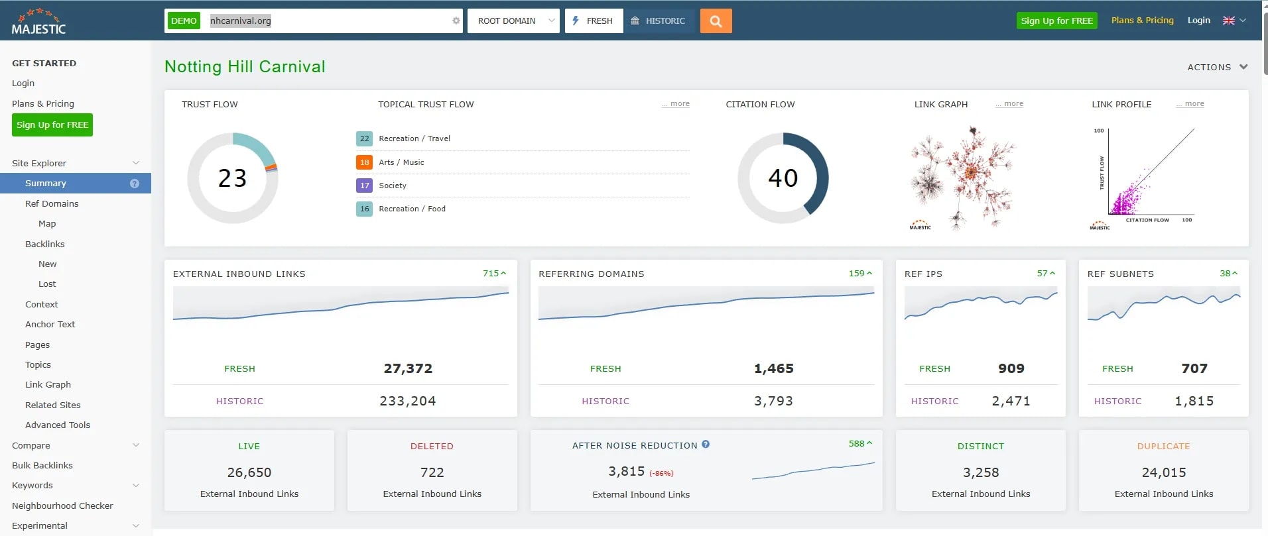The height and width of the screenshot is (536, 1268).
Task: Open Advanced Tools in the sidebar
Action: point(58,425)
